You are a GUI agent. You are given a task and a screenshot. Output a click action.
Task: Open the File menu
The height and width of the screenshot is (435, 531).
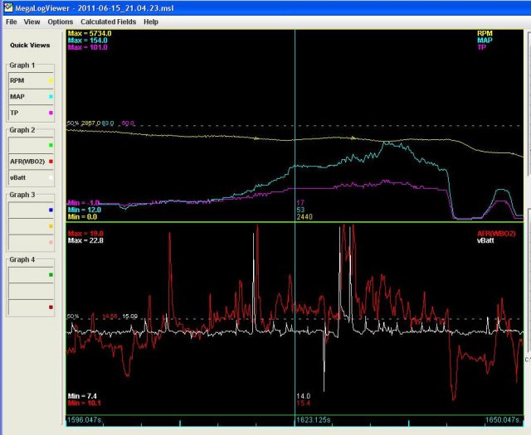pyautogui.click(x=12, y=22)
